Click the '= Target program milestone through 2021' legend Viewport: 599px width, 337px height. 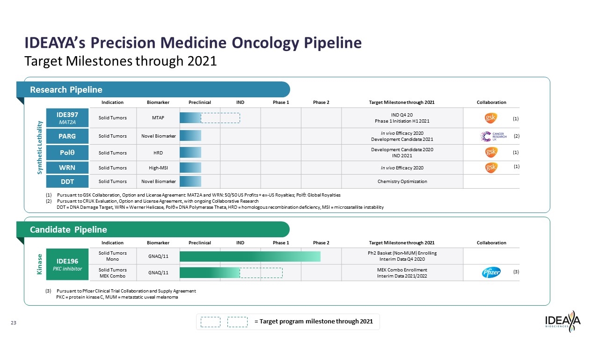(x=314, y=321)
